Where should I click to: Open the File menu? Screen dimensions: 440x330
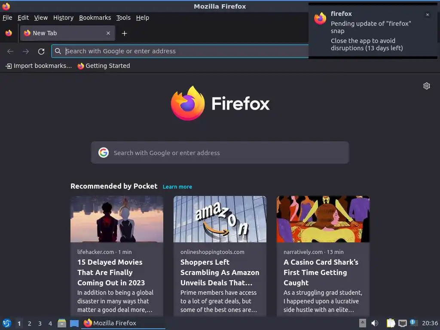click(7, 18)
